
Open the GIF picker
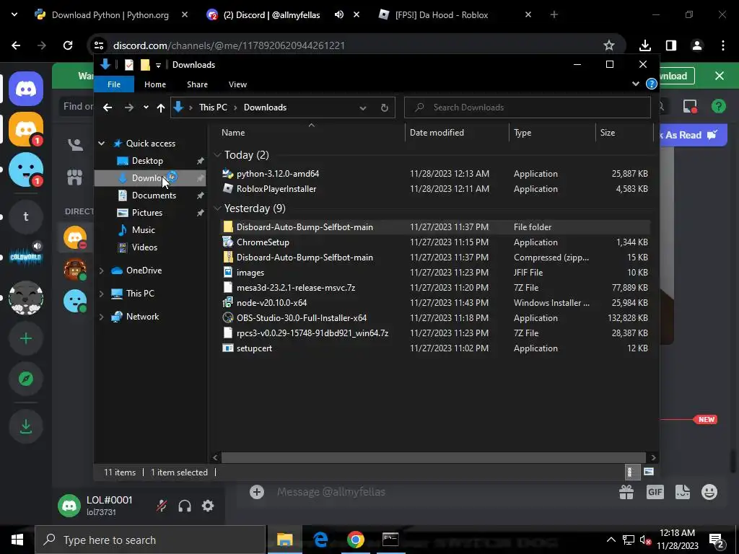(655, 492)
